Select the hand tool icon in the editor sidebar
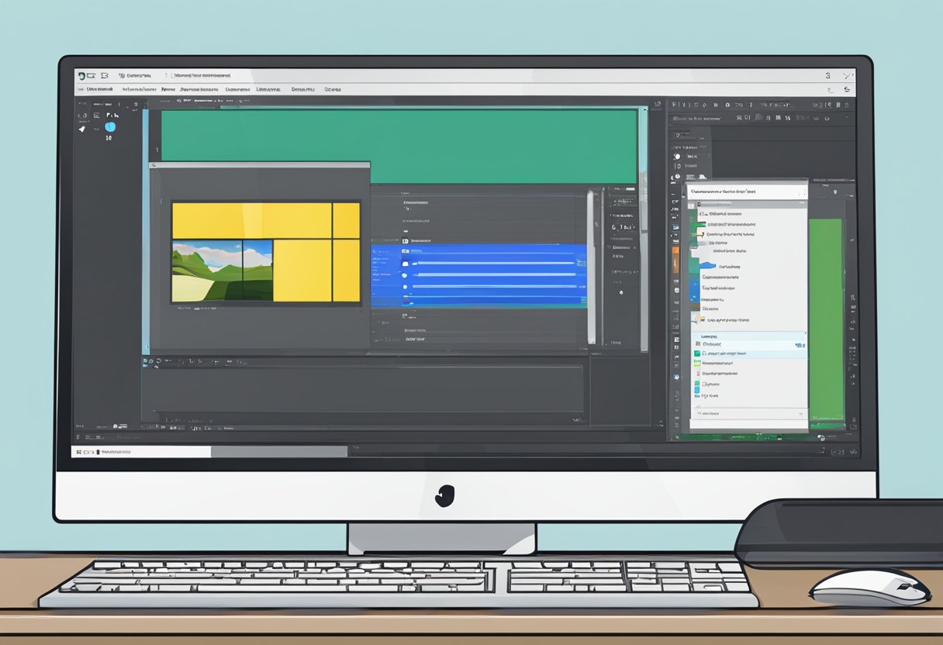The height and width of the screenshot is (645, 943). pos(82,129)
